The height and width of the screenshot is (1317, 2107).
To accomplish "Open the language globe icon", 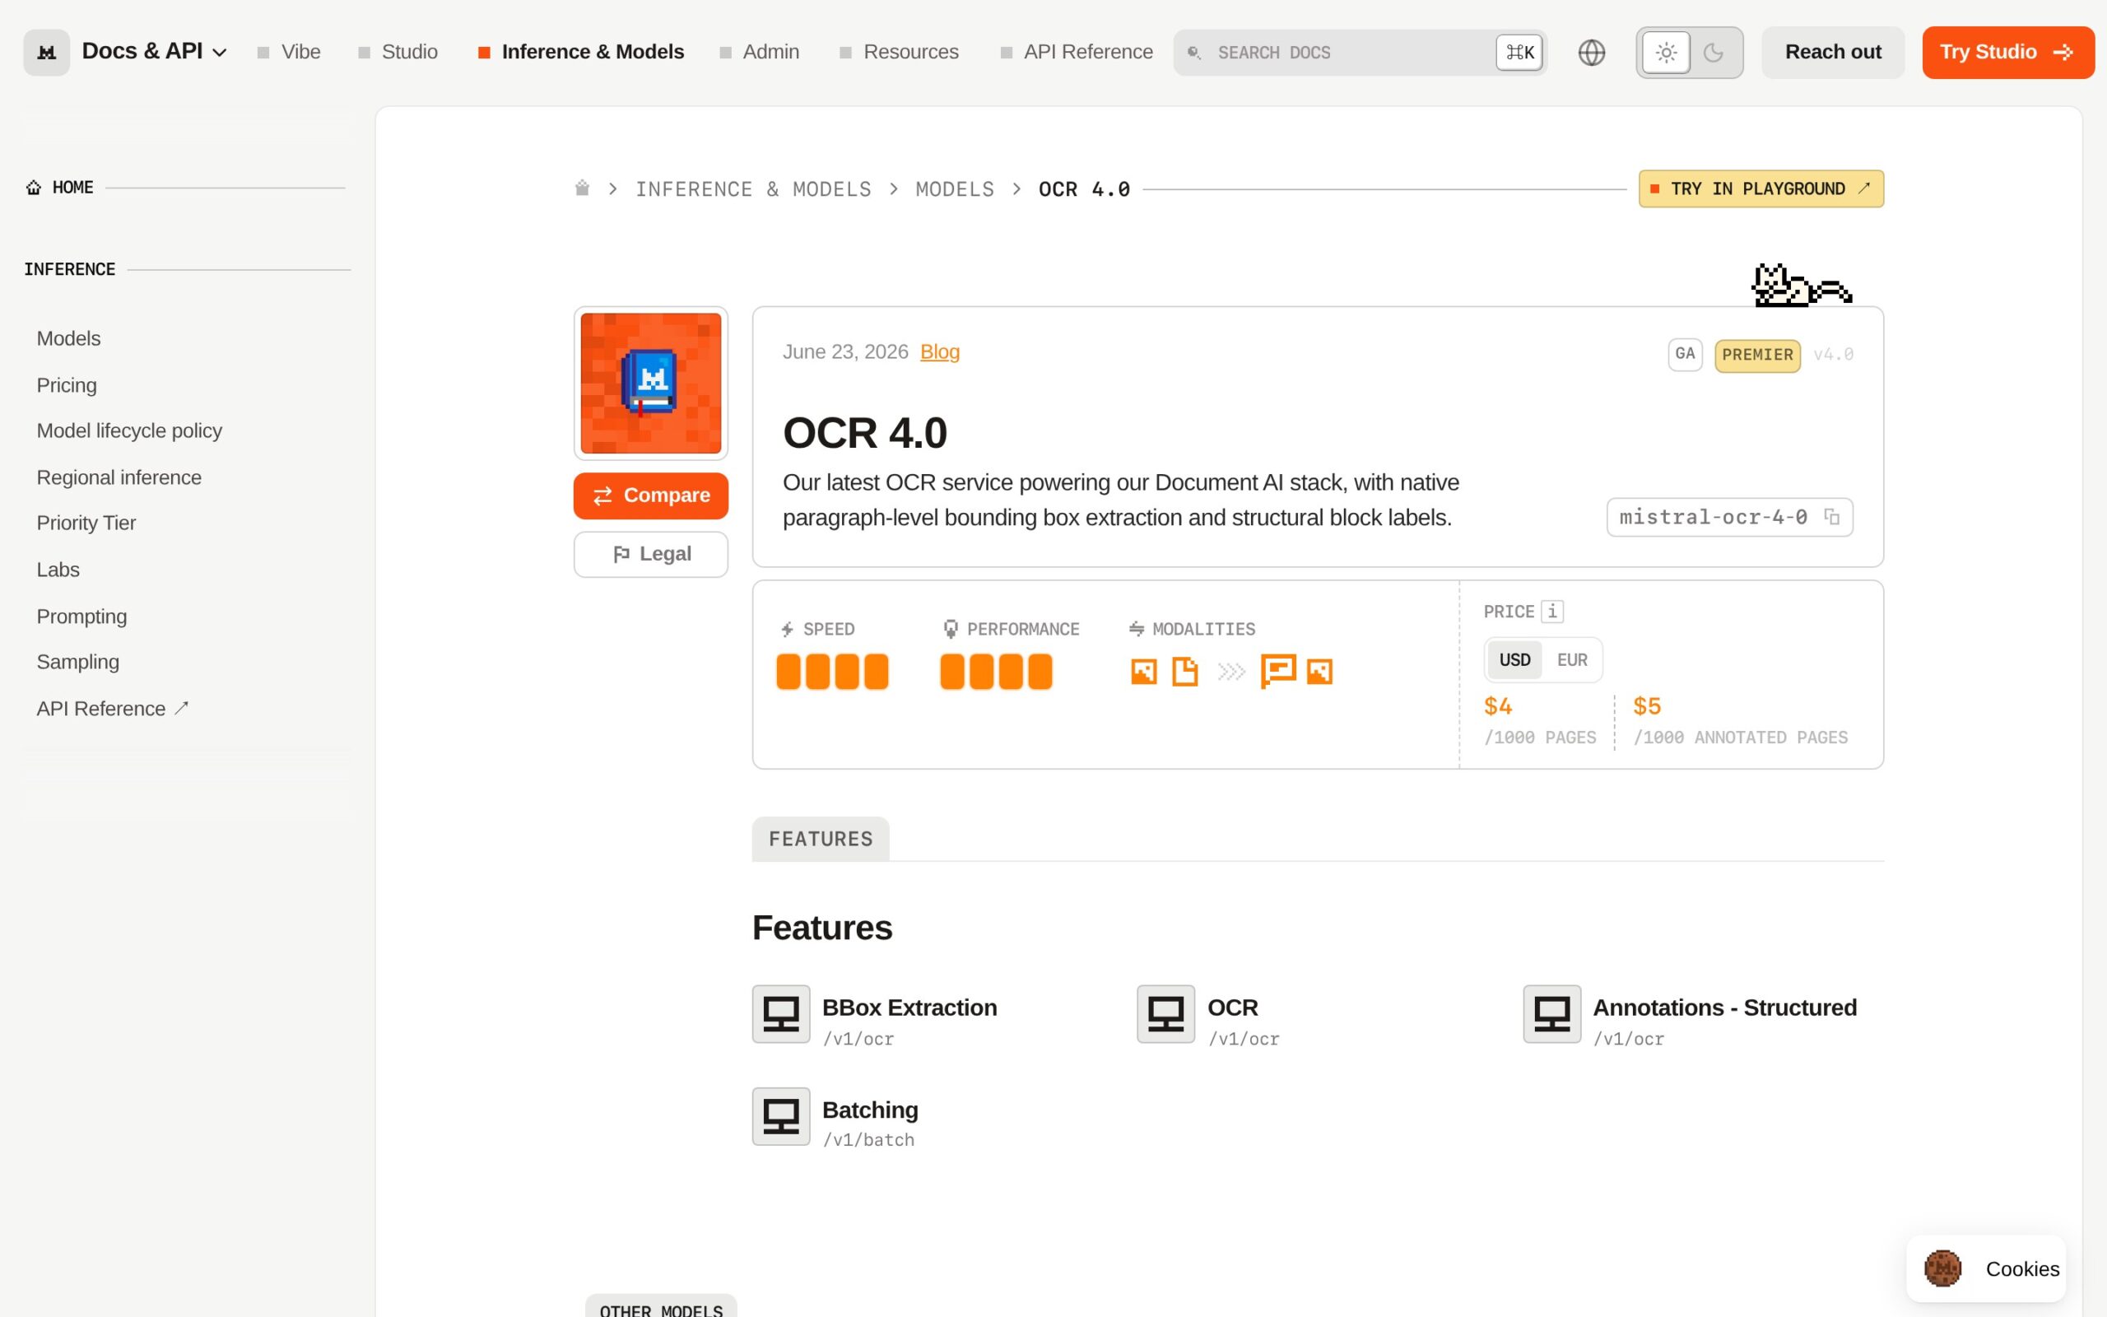I will [1592, 52].
